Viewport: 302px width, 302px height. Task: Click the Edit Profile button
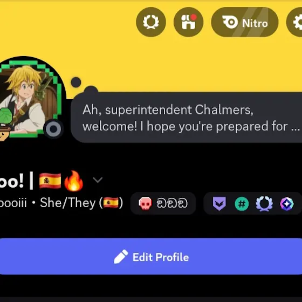pyautogui.click(x=151, y=256)
